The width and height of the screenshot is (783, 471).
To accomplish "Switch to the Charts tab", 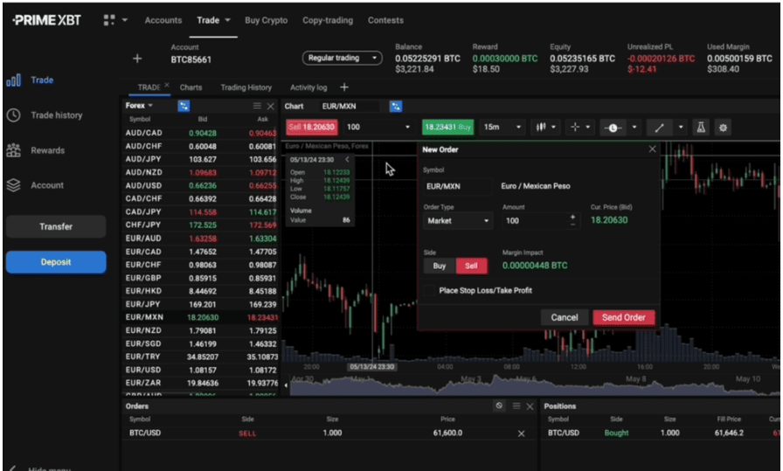I will click(x=191, y=87).
